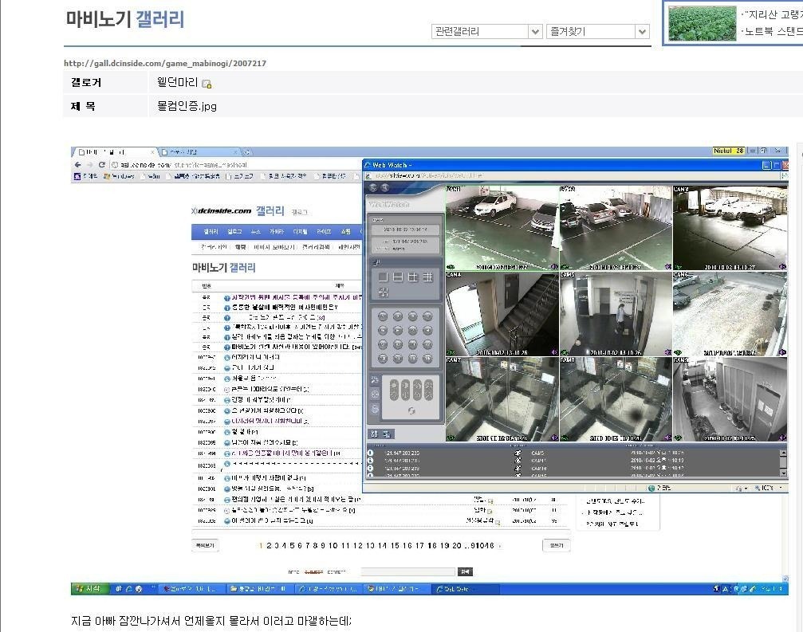This screenshot has width=803, height=632.
Task: Click the last round channel button on the keypad
Action: pos(427,359)
